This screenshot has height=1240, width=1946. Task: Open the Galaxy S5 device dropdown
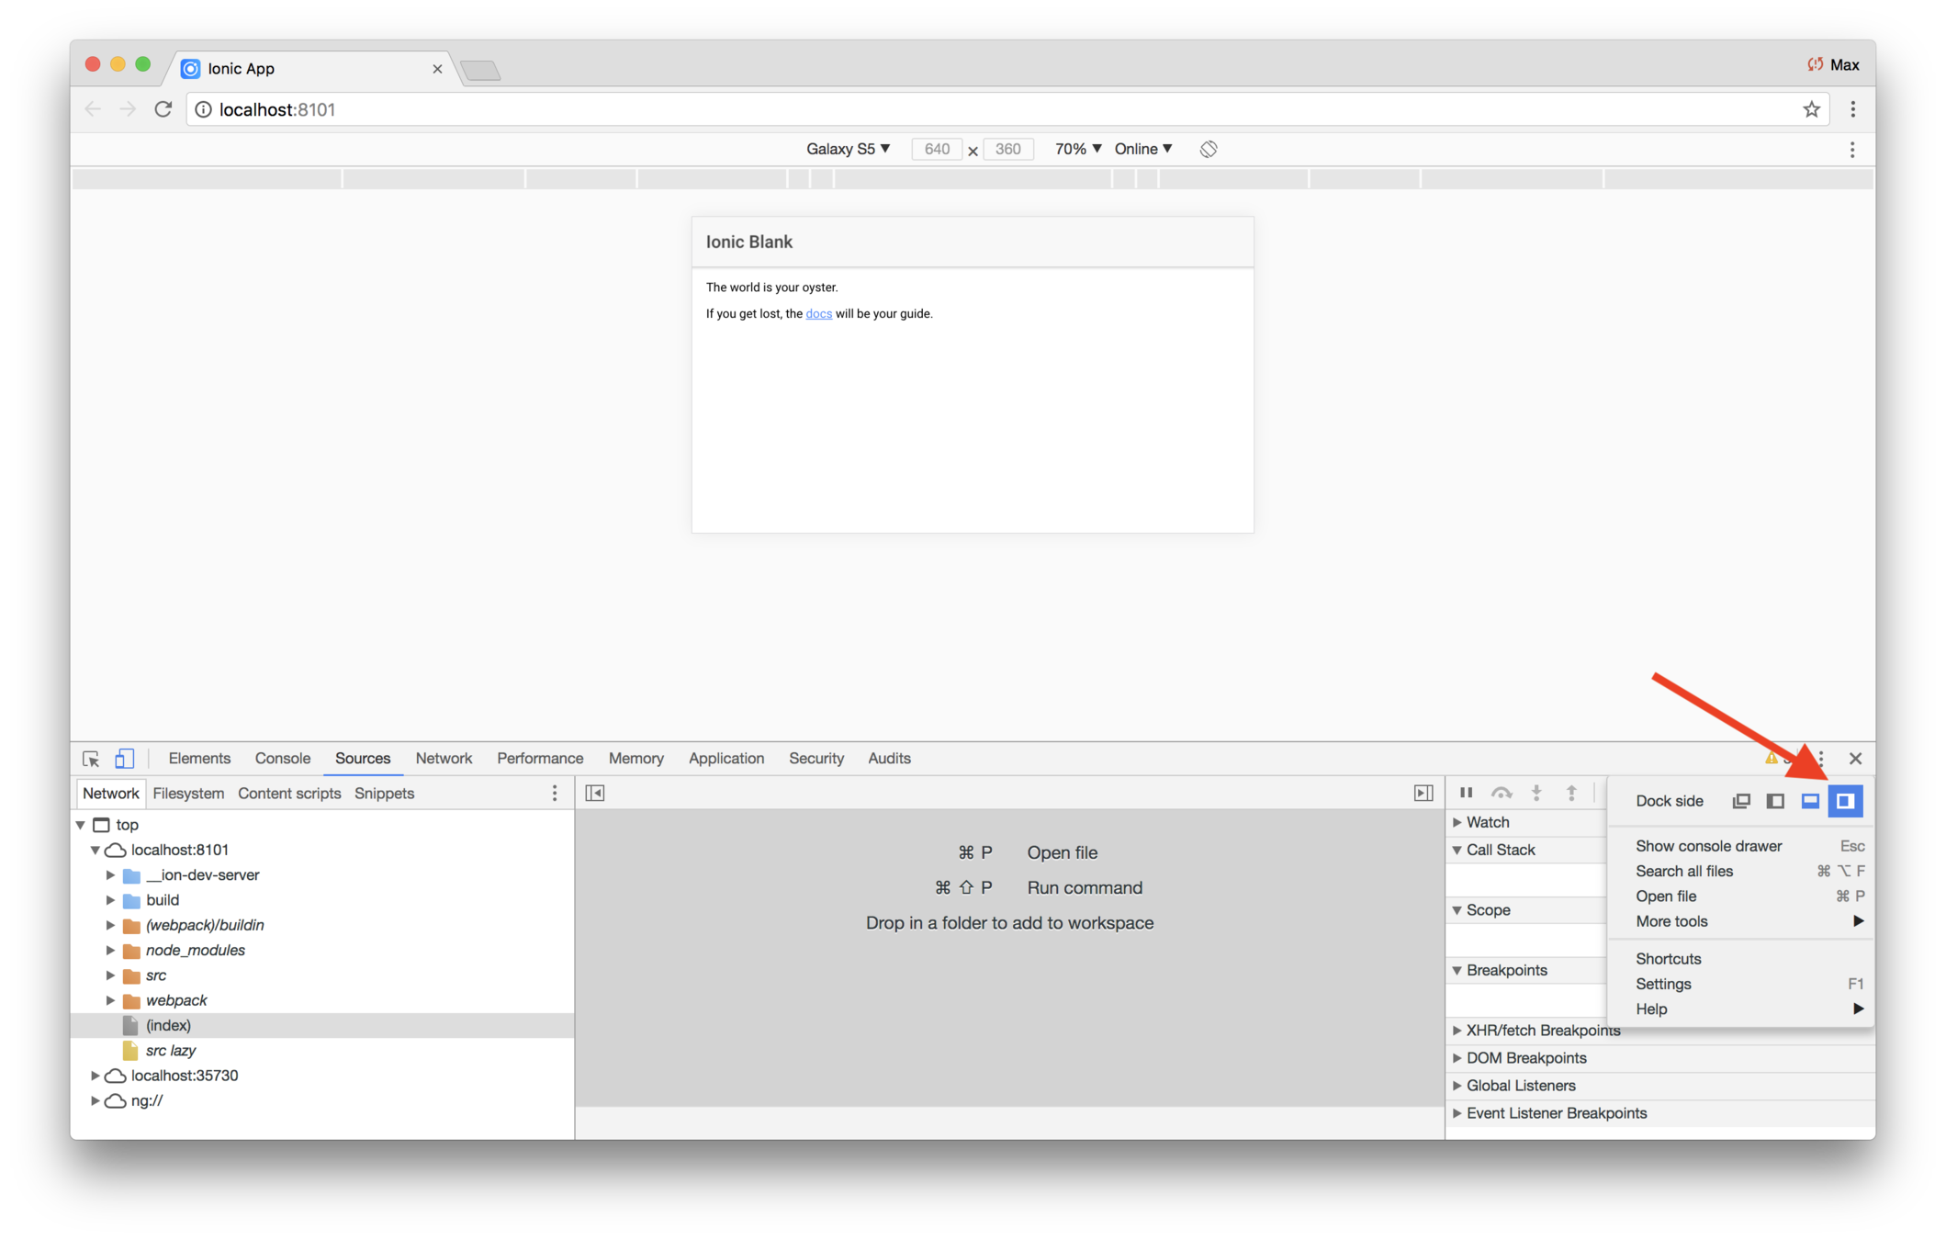[x=848, y=149]
